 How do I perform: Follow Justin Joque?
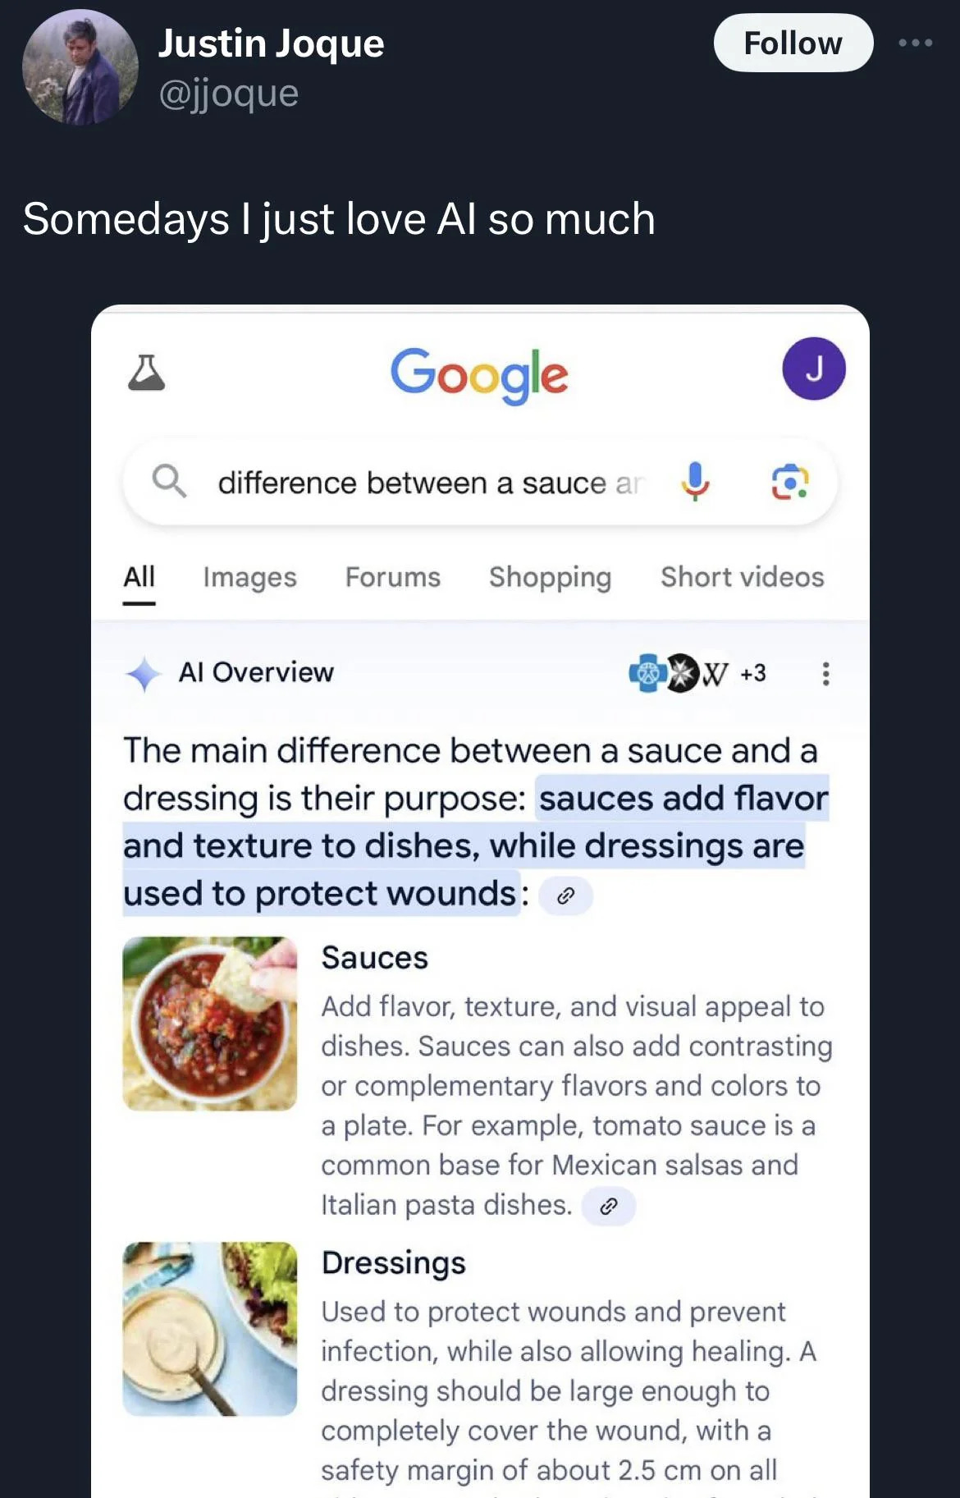(793, 43)
